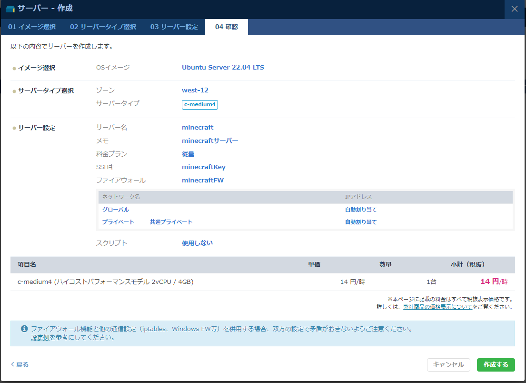Click the Ubuntu Server 22.04 LTS value
Image resolution: width=526 pixels, height=383 pixels.
pos(223,67)
